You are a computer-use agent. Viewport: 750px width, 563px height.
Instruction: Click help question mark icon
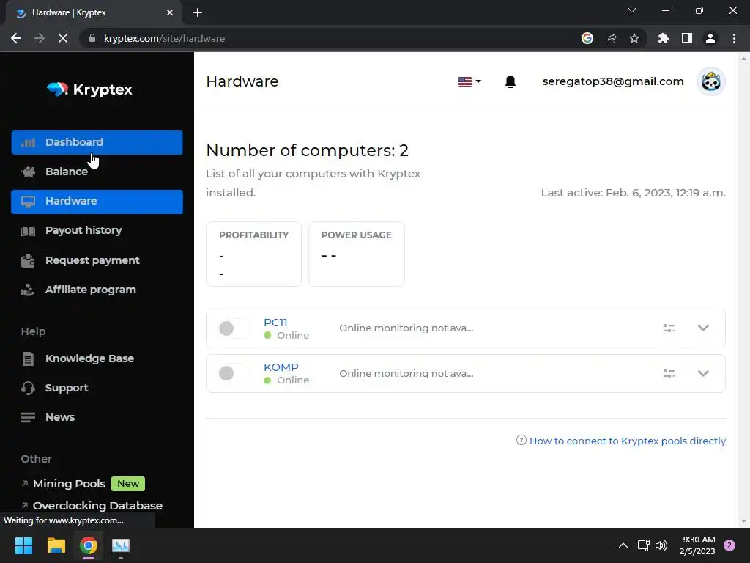[x=521, y=440]
